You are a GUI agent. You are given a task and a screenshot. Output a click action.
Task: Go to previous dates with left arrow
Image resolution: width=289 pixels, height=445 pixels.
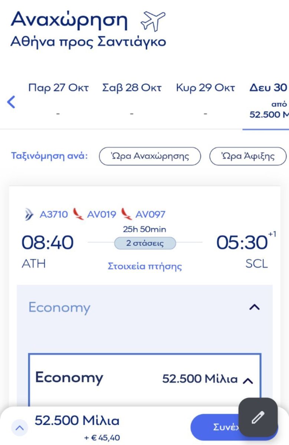(x=11, y=102)
